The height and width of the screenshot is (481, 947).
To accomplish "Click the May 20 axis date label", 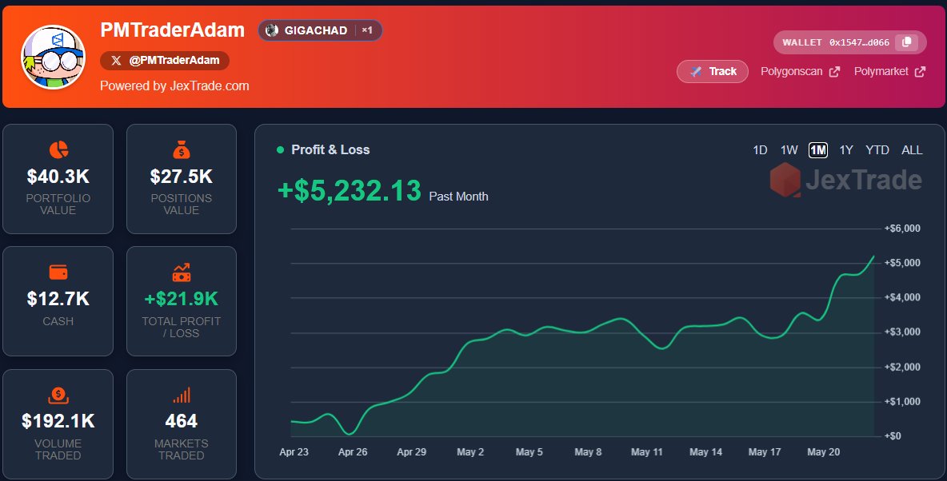I will coord(824,452).
